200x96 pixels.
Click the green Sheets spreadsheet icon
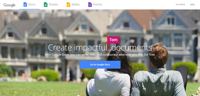click(45, 4)
